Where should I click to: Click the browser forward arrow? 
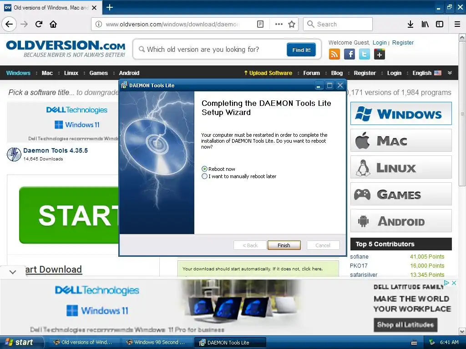(25, 24)
